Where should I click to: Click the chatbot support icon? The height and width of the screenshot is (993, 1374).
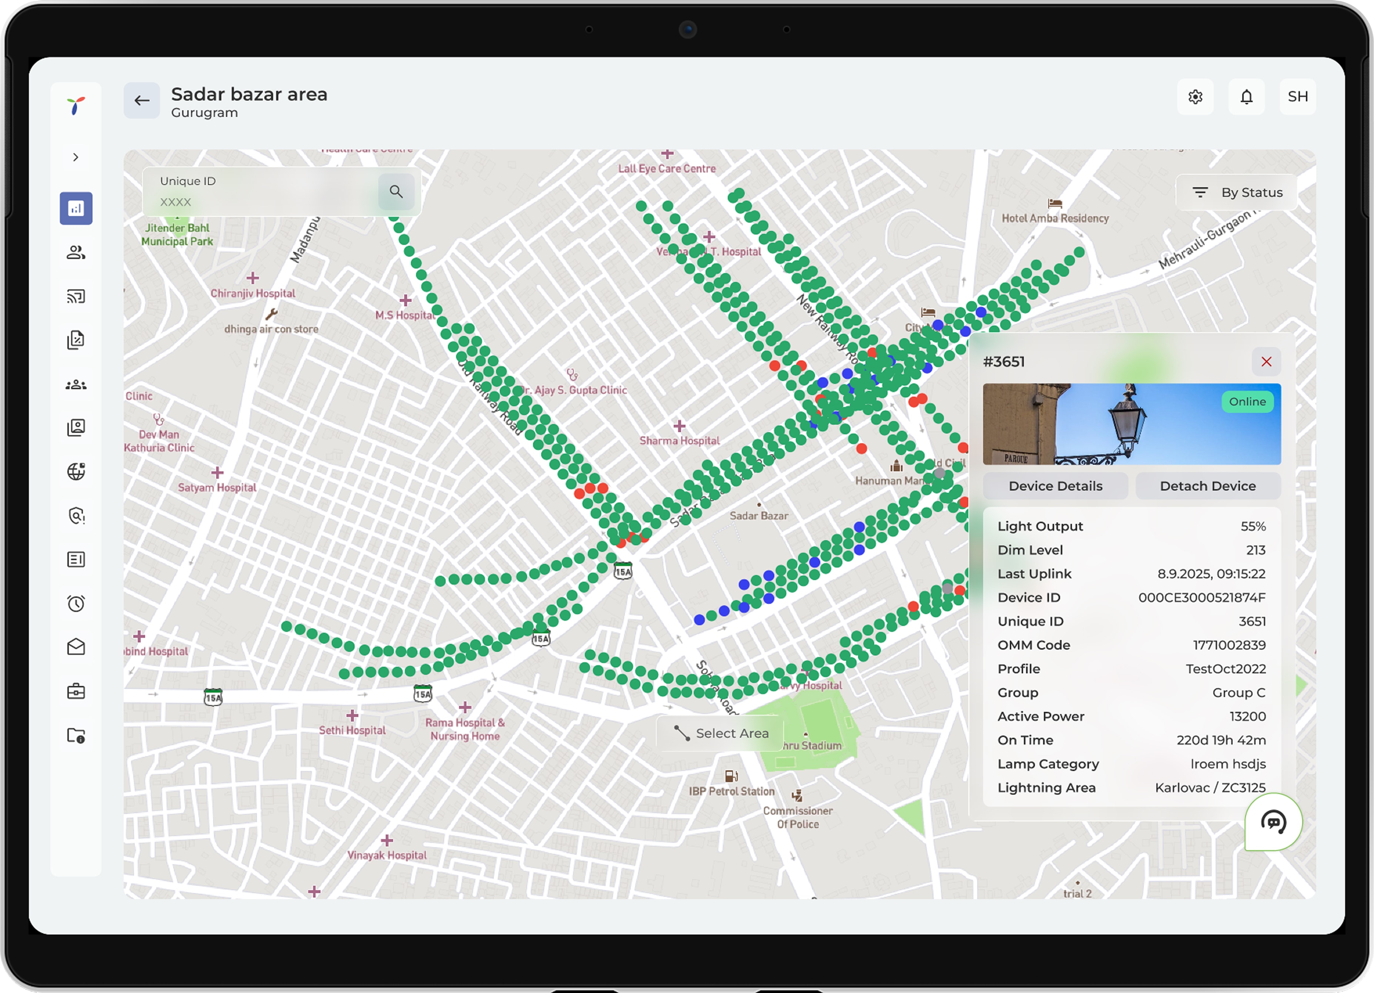[x=1273, y=822]
